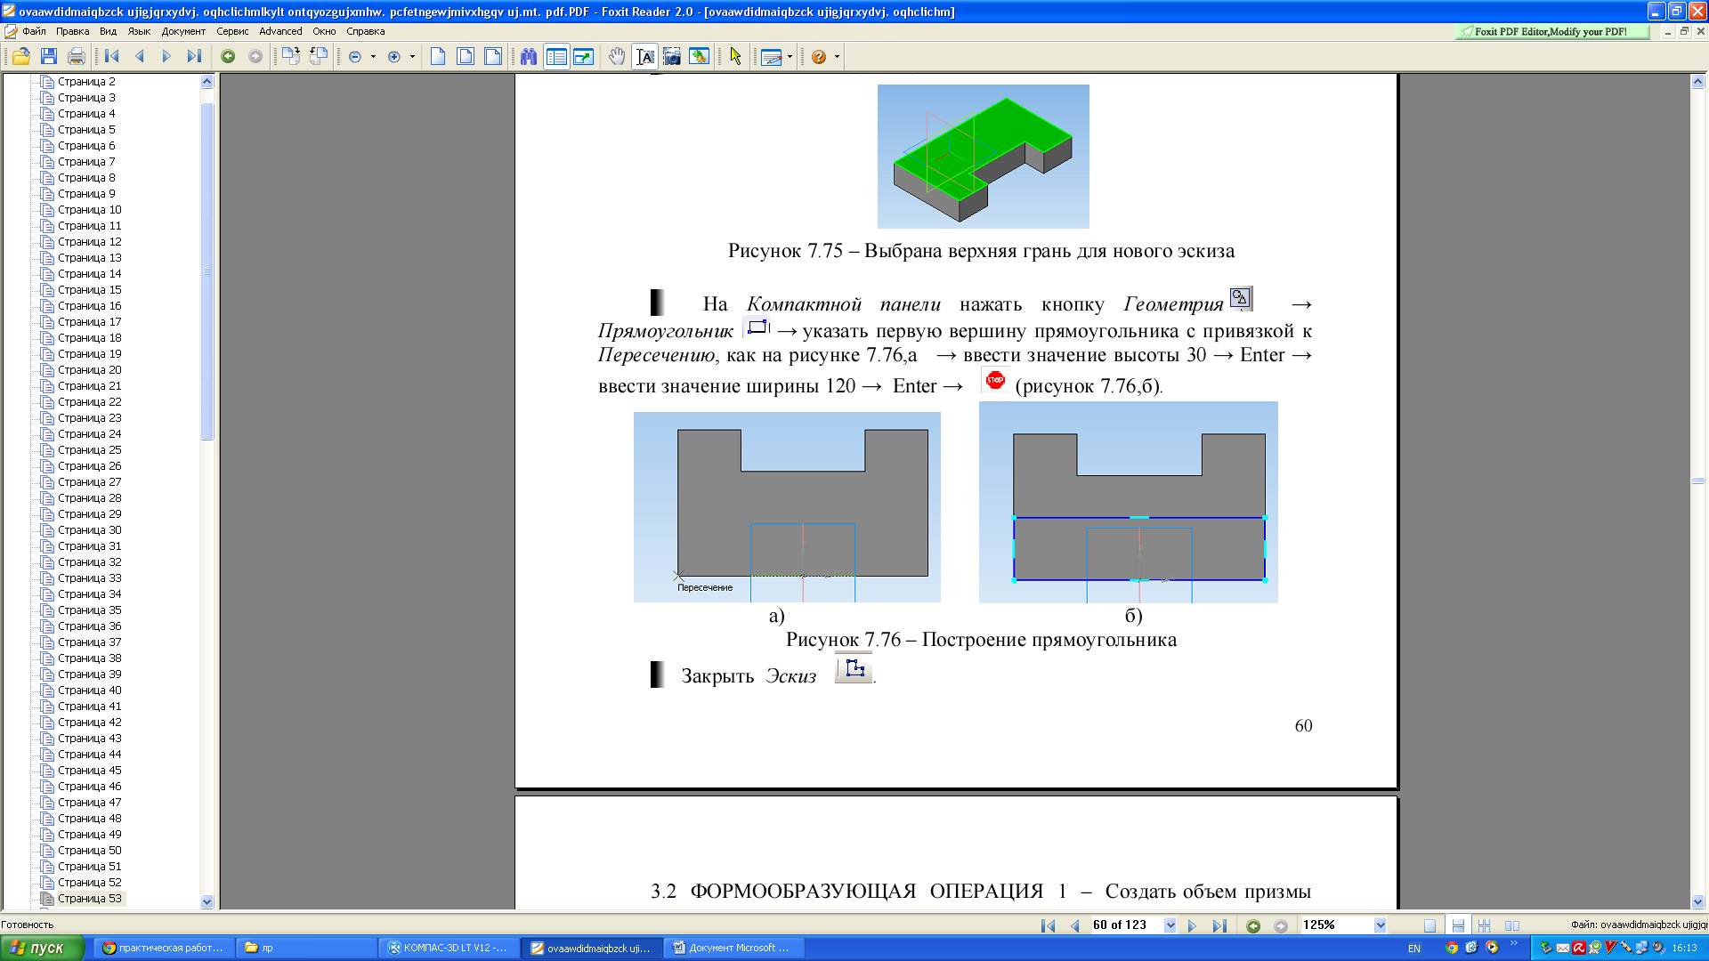Open the Help icon dropdown arrow

click(837, 56)
